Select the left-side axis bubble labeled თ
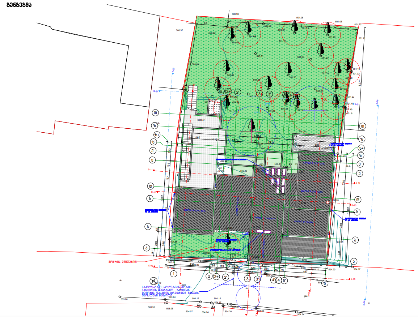Screen dimensions: 418x317 point(156,113)
